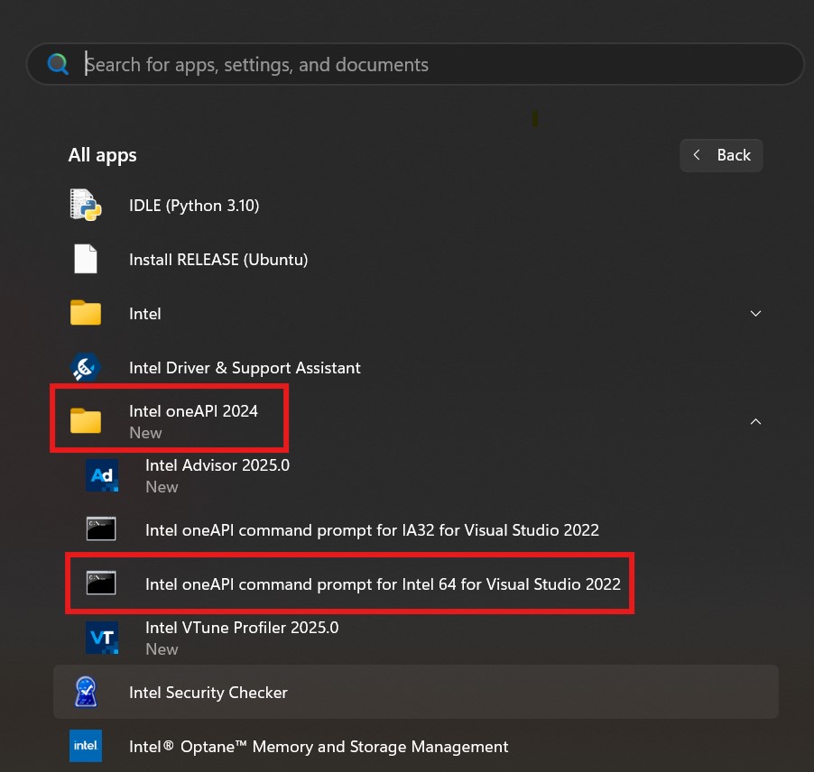The image size is (814, 772).
Task: Launch Intel Advisor 2025.0 icon
Action: [x=102, y=475]
